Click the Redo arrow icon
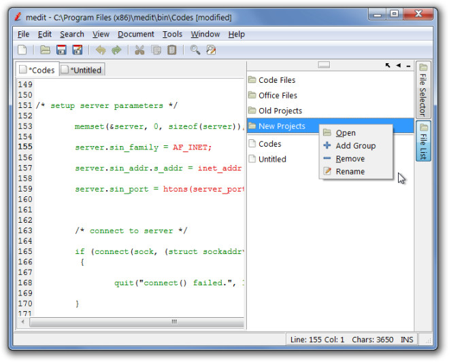This screenshot has height=362, width=449. click(x=116, y=50)
